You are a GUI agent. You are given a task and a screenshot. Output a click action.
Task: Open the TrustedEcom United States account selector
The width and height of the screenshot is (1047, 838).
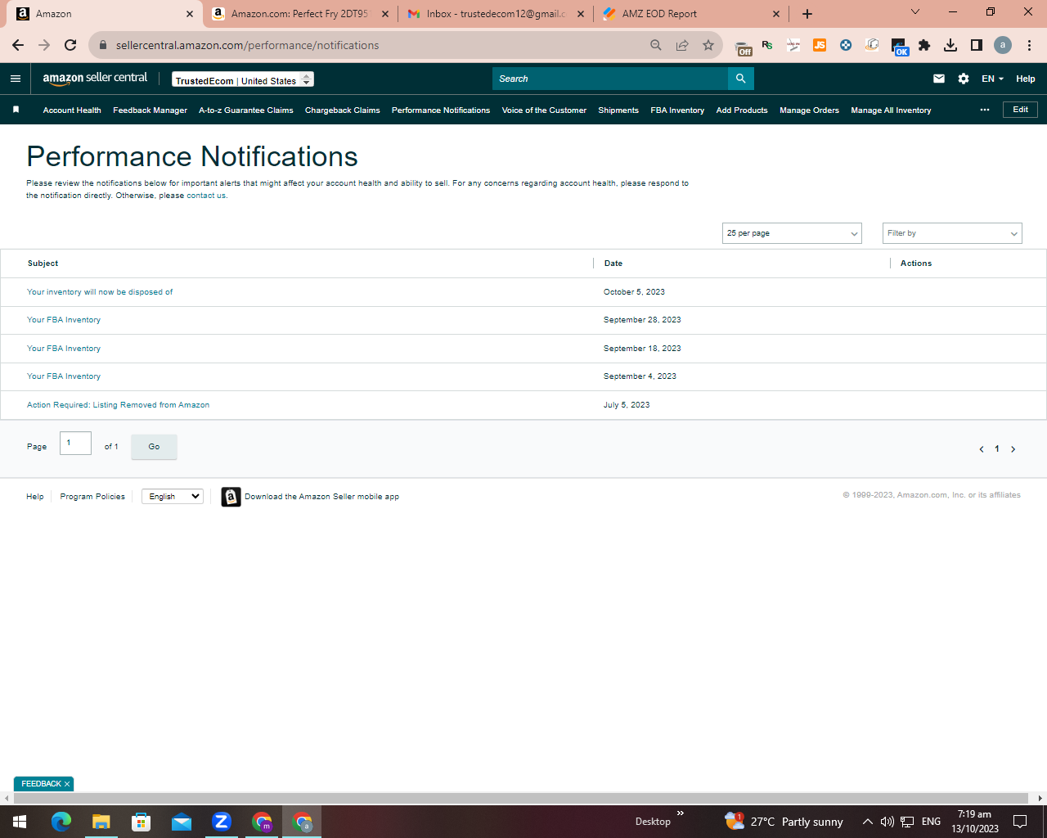click(243, 79)
